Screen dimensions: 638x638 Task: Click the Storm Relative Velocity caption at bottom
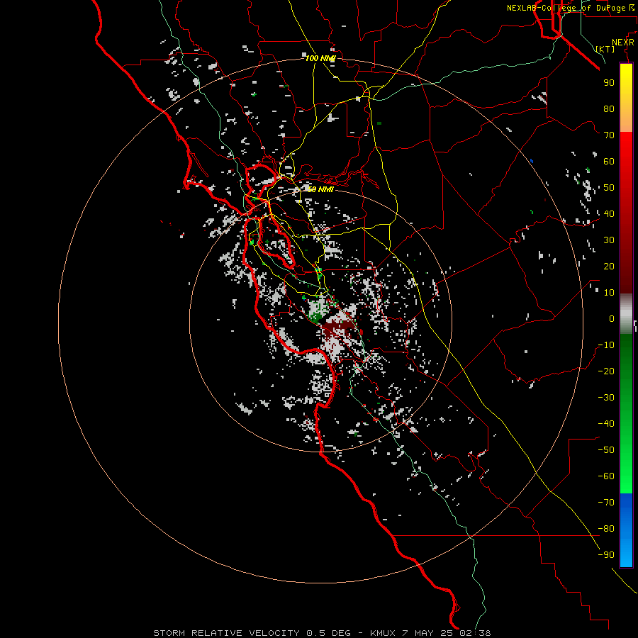point(323,633)
